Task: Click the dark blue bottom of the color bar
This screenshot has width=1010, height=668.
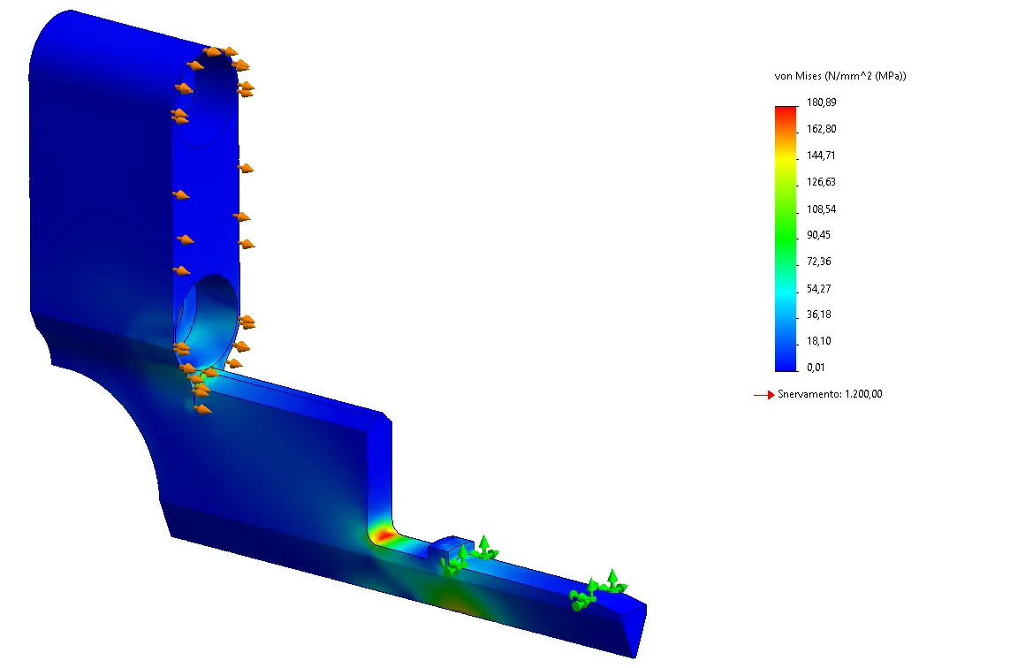Action: pos(785,364)
